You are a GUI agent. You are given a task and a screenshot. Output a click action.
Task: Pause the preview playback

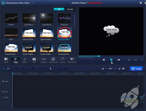pos(111,60)
